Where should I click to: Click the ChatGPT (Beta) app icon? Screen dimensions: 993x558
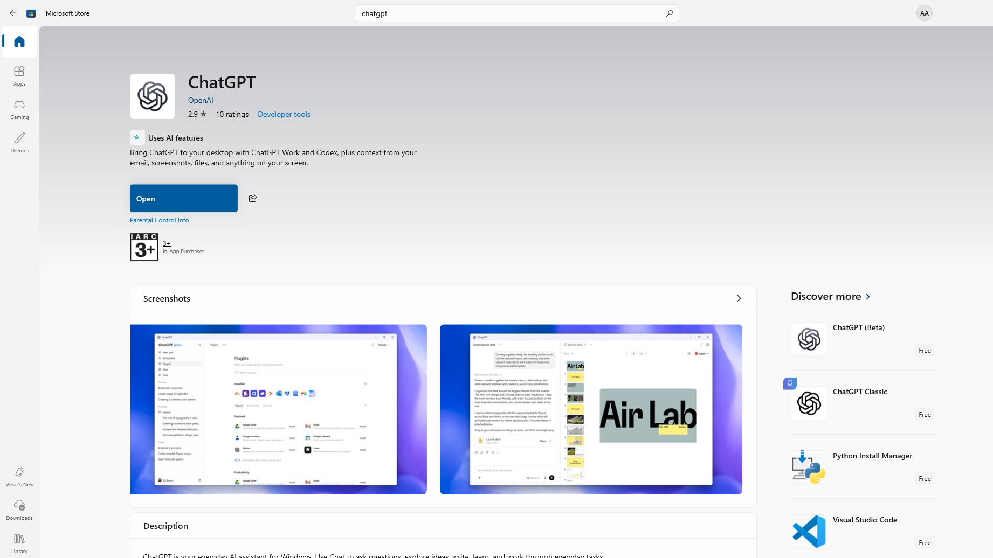click(x=809, y=339)
